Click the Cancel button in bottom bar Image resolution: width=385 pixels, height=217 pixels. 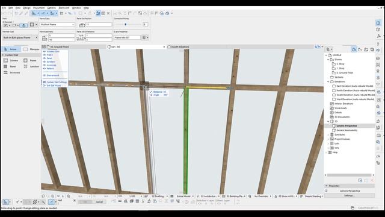tap(99, 202)
